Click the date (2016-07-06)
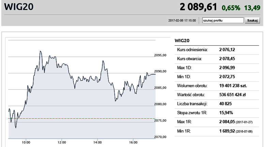This screenshot has height=147, width=268. coord(244,132)
